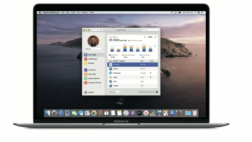
Task: Go to previous period in the chart
Action: click(x=144, y=37)
